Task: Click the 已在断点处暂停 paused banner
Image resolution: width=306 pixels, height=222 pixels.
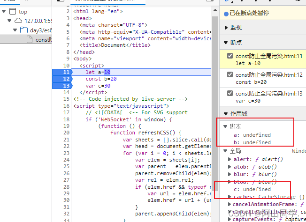Action: coord(263,13)
